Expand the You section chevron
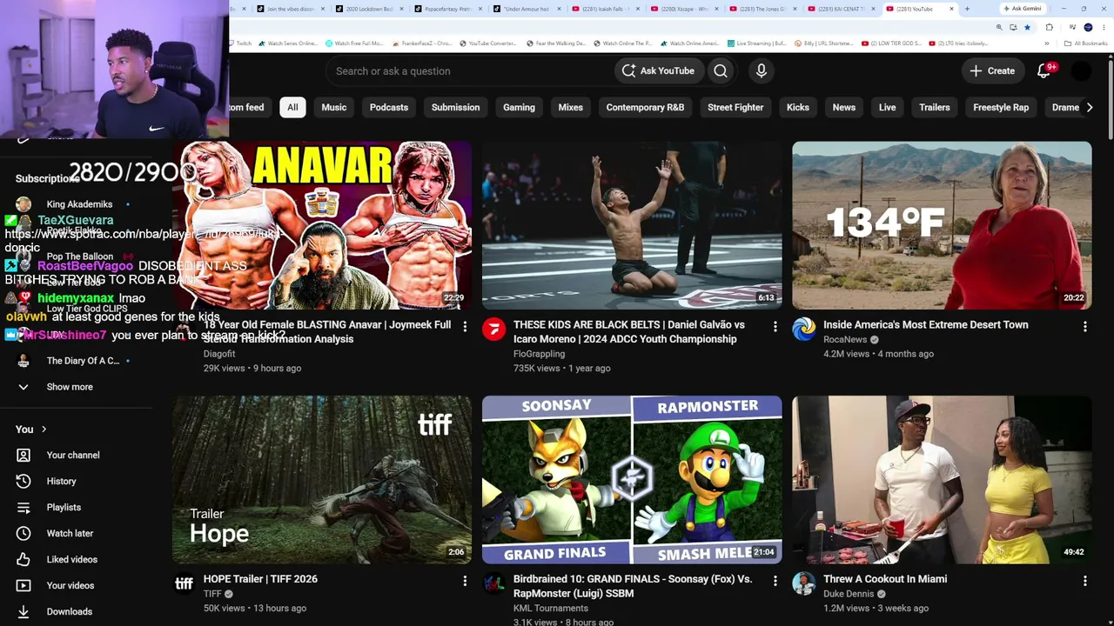This screenshot has height=626, width=1114. [44, 429]
